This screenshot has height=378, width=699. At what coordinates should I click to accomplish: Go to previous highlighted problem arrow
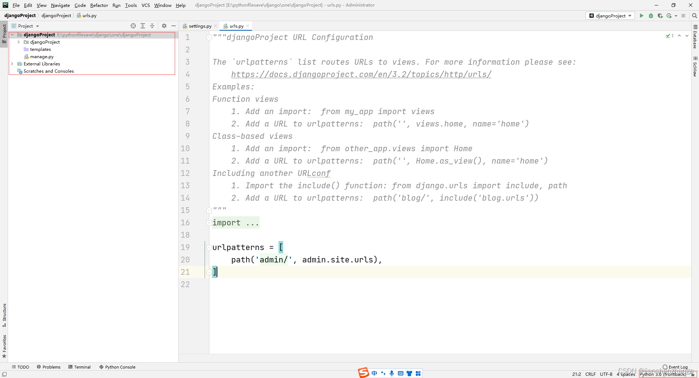679,36
